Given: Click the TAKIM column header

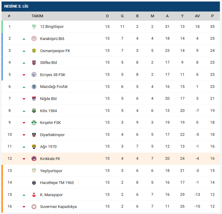Looking at the screenshot, I should click(37, 16).
